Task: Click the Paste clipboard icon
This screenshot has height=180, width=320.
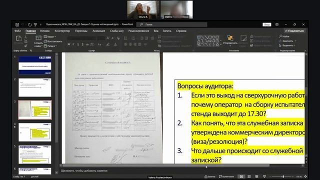Action: 18,38
